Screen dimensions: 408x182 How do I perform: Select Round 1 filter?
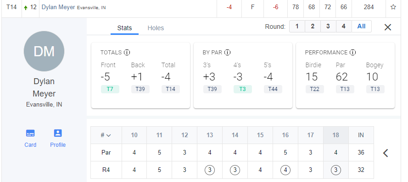tap(297, 27)
